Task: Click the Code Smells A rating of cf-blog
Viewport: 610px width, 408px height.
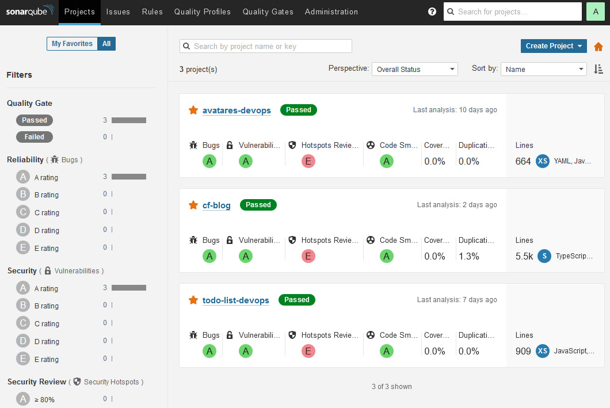Action: 386,256
